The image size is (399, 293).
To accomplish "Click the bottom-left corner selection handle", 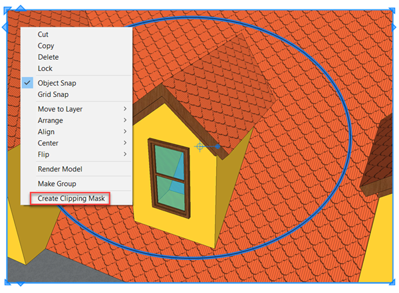I will [7, 282].
